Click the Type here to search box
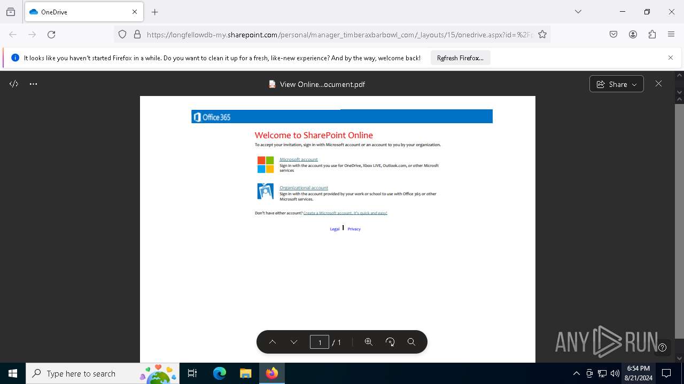This screenshot has height=384, width=684. (103, 373)
